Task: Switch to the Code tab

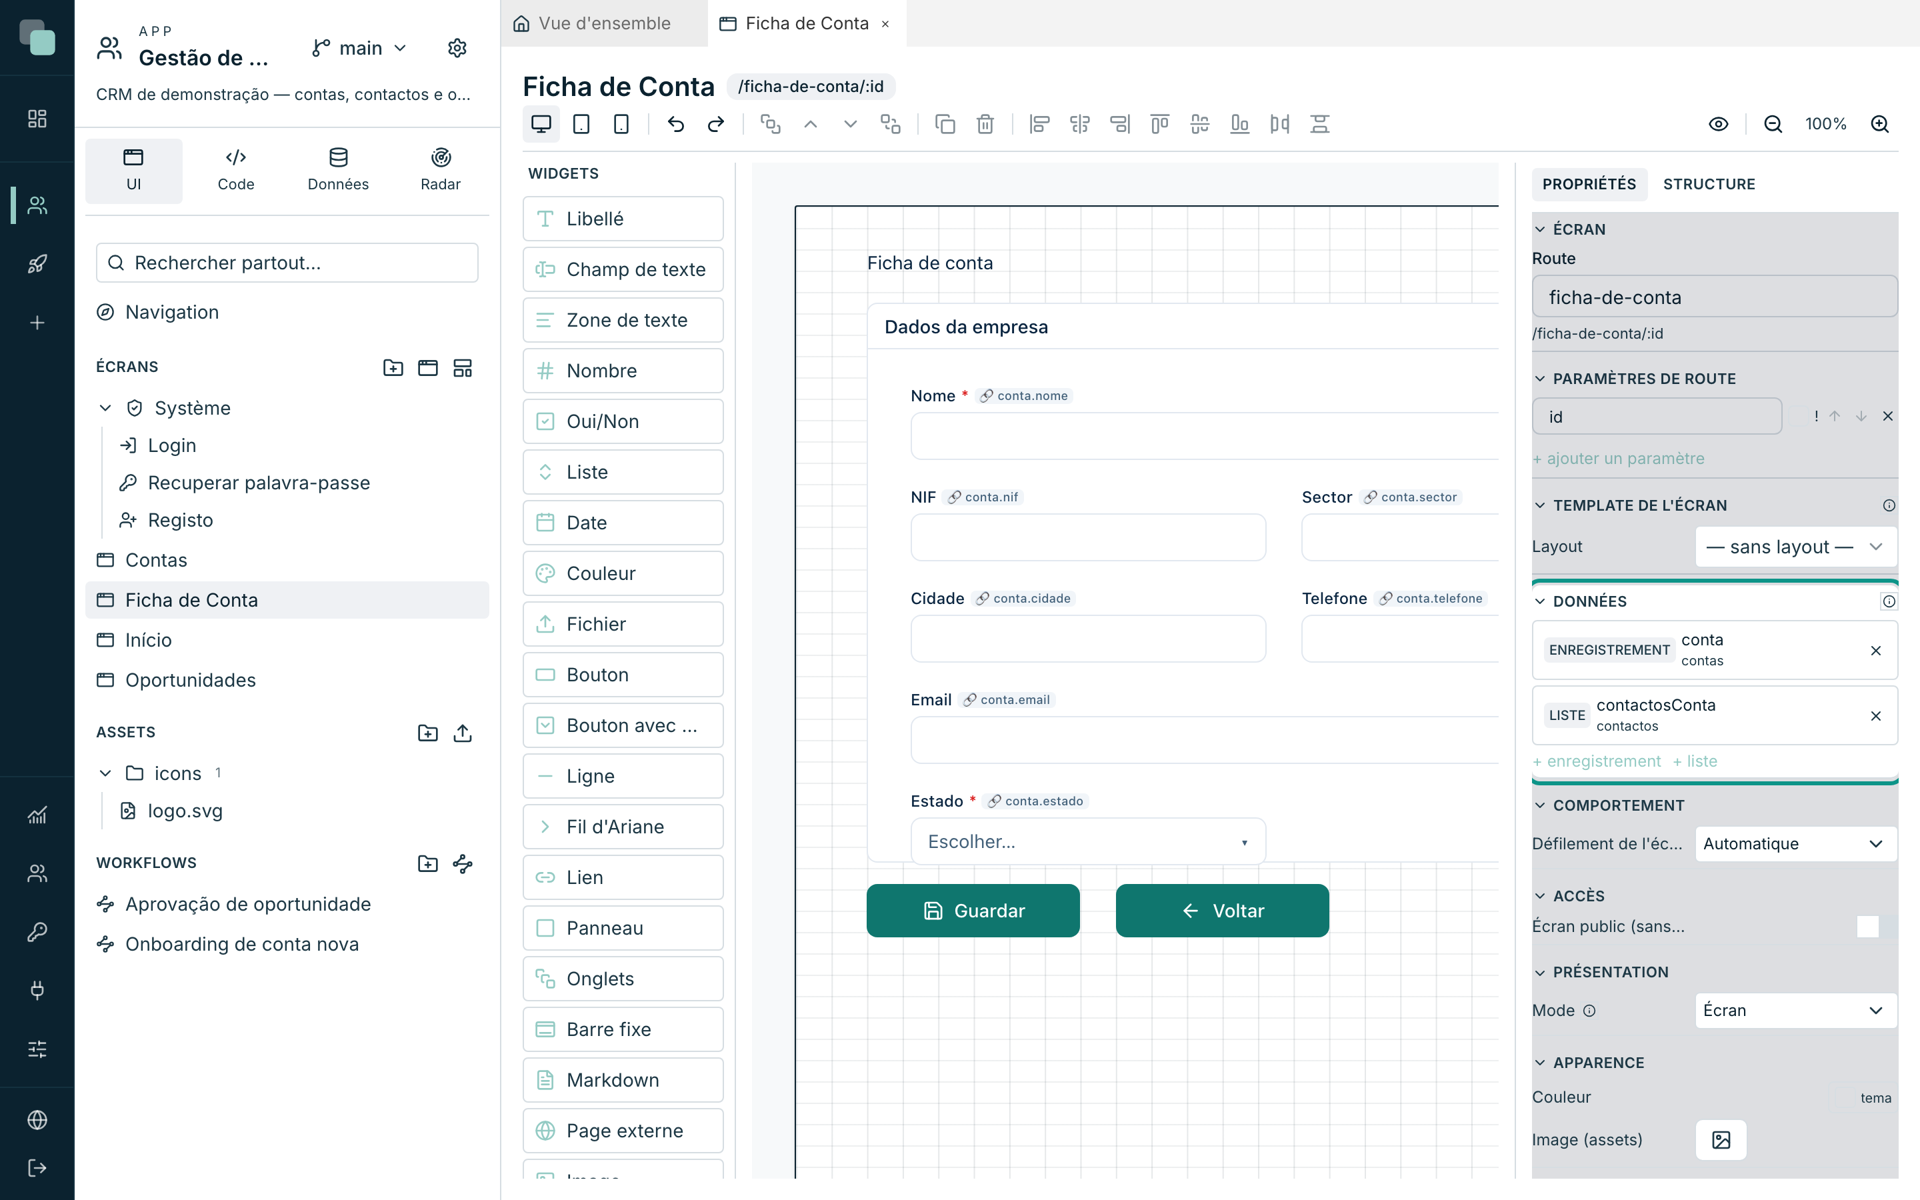Action: (x=235, y=171)
